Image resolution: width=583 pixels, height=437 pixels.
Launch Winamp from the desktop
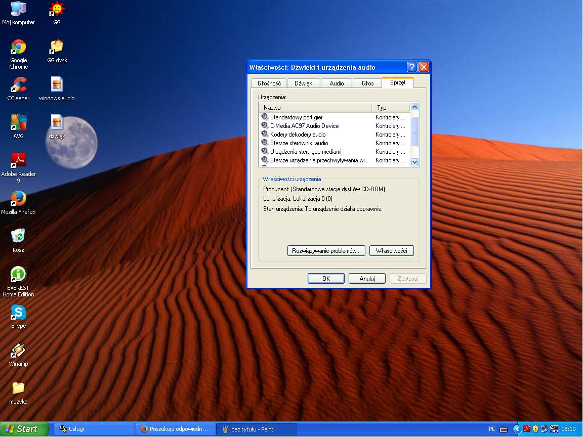(18, 355)
